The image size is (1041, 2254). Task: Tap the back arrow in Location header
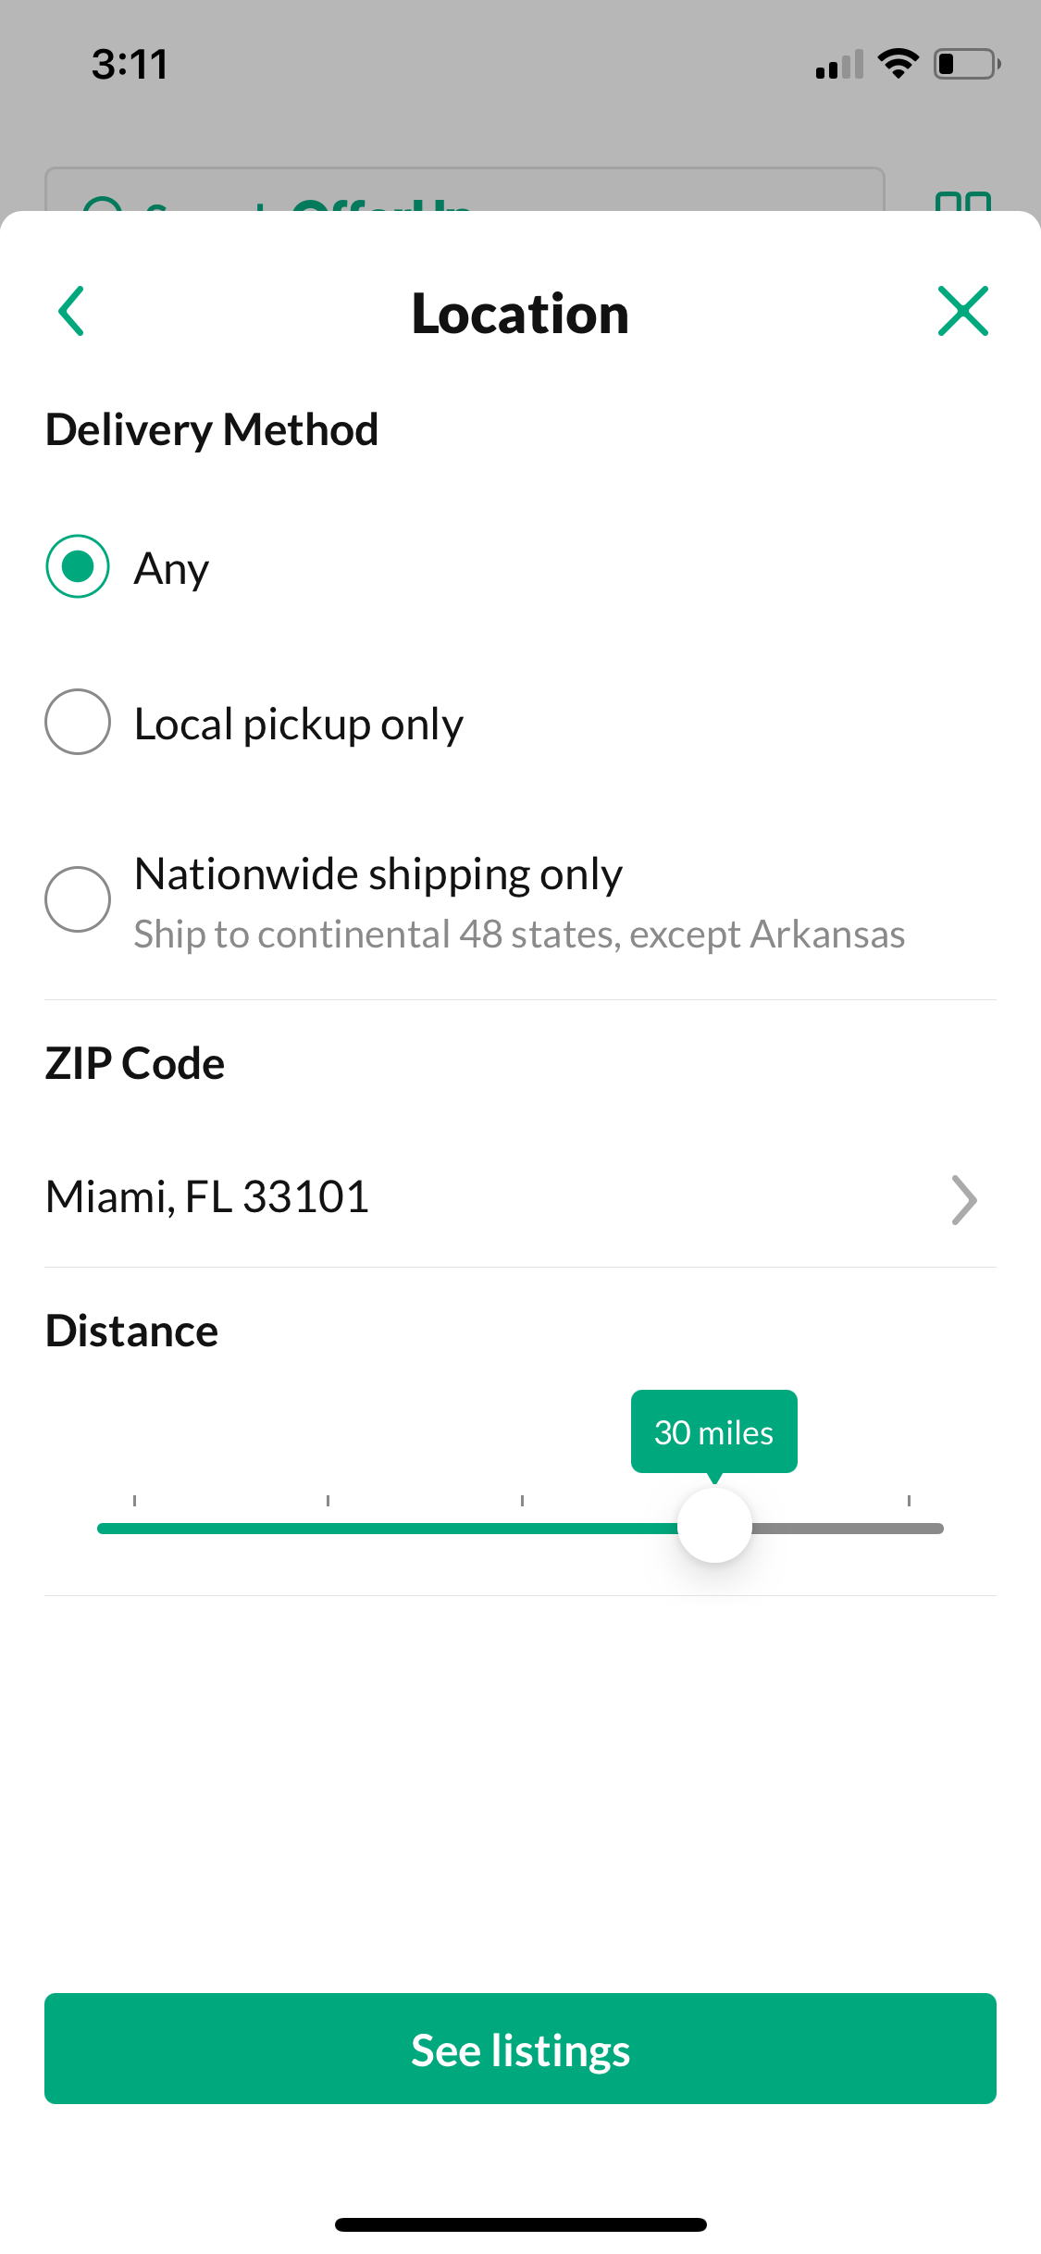(71, 312)
